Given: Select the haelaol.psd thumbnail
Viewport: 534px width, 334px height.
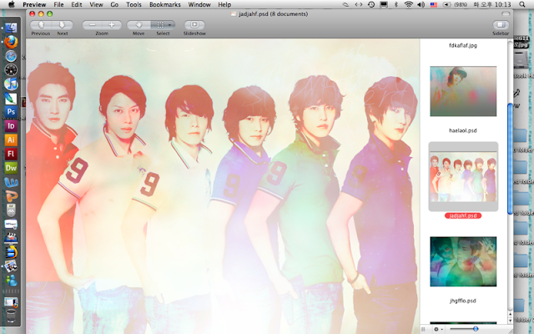Looking at the screenshot, I should pyautogui.click(x=463, y=91).
